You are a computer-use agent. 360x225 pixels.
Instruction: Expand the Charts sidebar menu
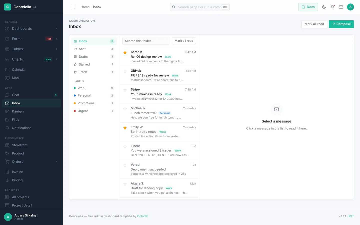[x=31, y=59]
